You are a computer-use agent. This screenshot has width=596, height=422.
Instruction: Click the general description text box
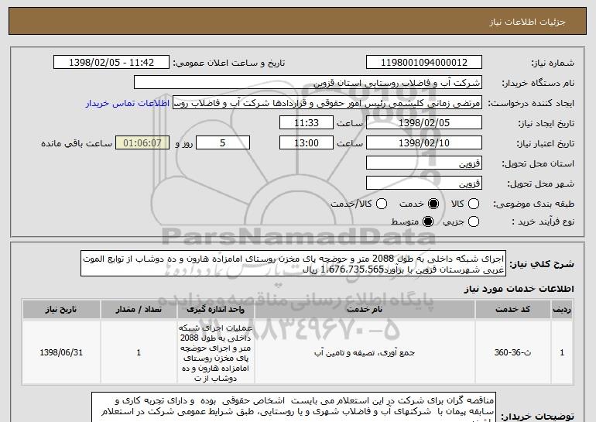(x=293, y=263)
